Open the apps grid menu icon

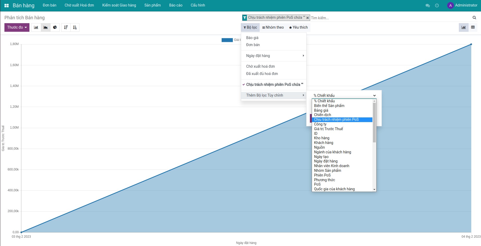click(7, 5)
